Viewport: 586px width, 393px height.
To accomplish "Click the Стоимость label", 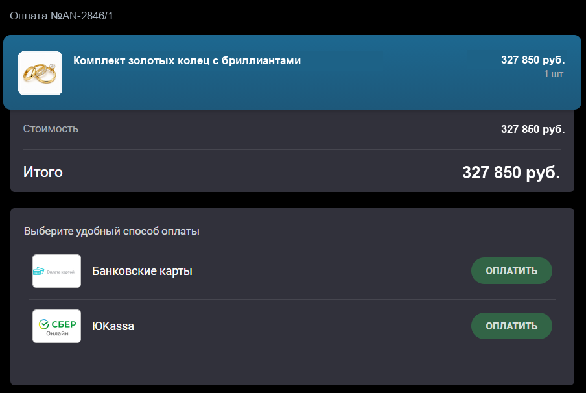I will pos(51,128).
